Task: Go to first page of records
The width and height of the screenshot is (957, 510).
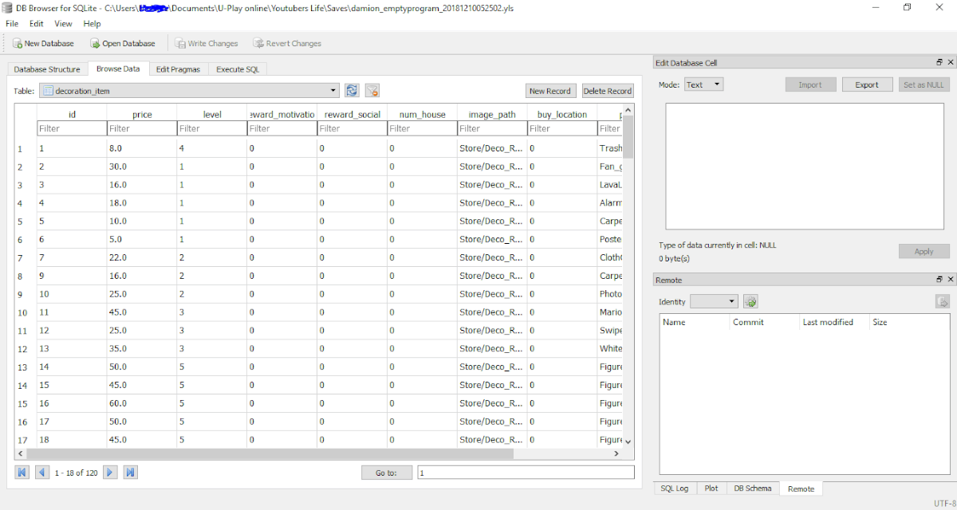Action: click(22, 473)
